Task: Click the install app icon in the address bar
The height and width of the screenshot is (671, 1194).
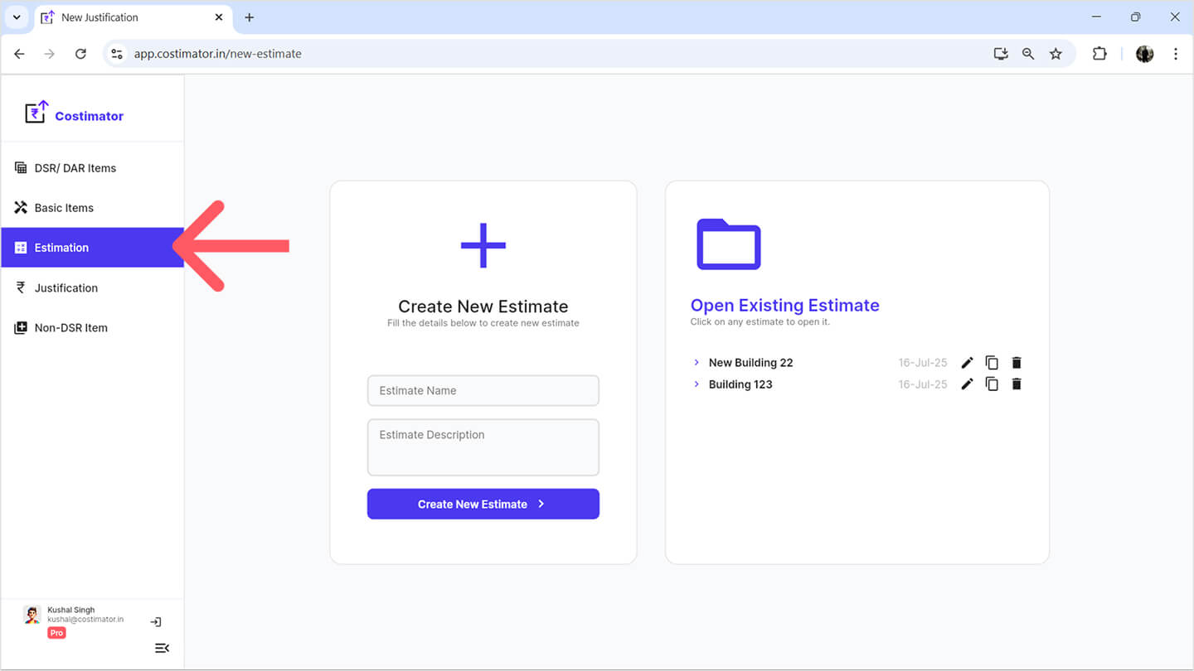Action: click(x=1001, y=54)
